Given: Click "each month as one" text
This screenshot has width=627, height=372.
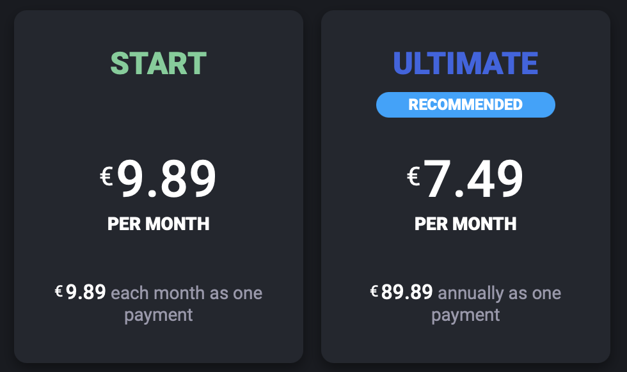Looking at the screenshot, I should pyautogui.click(x=187, y=293).
